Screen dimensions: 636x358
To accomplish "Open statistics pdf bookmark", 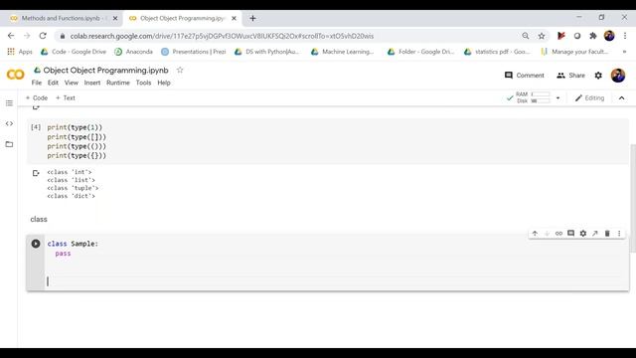I will (x=497, y=52).
